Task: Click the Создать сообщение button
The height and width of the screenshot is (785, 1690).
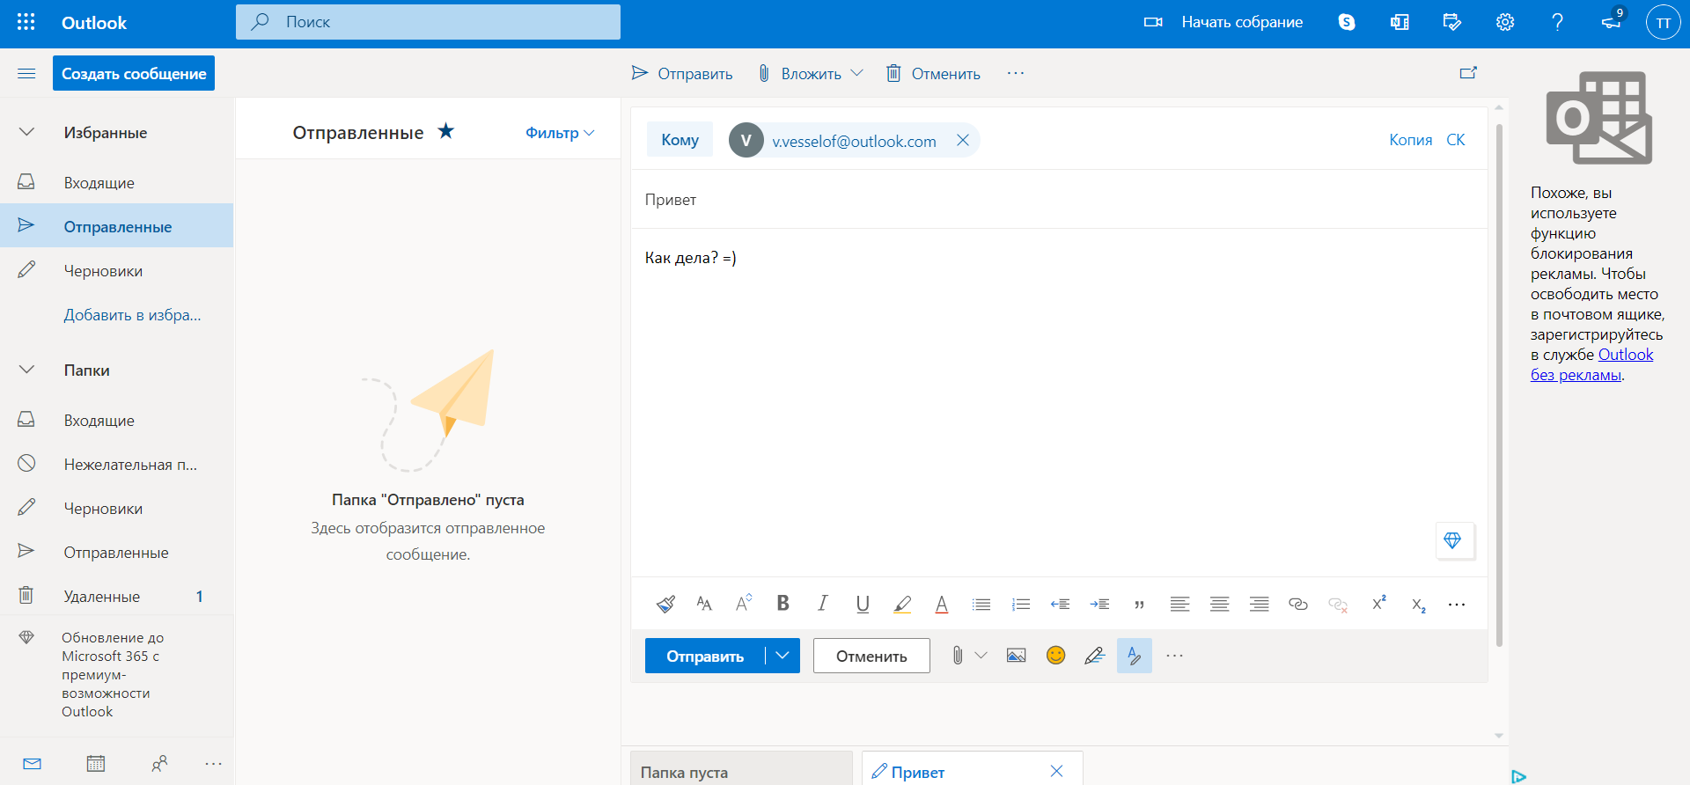Action: [134, 73]
